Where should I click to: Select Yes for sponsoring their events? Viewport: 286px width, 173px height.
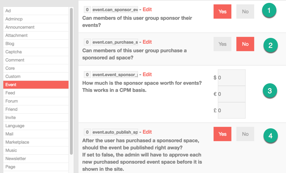(223, 11)
